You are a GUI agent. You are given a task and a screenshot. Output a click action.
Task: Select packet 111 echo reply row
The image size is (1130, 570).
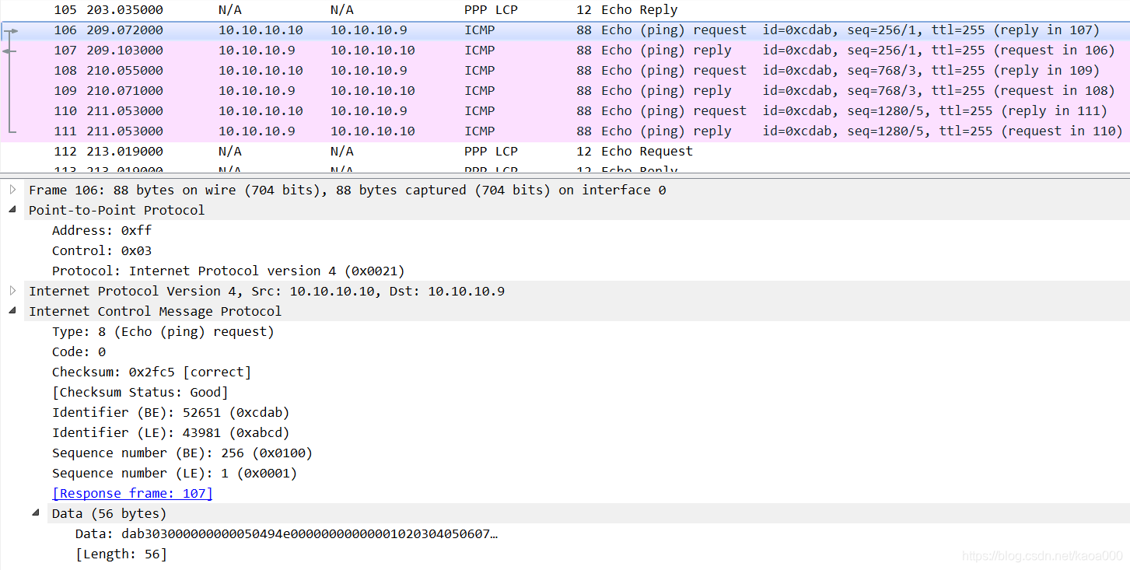565,131
